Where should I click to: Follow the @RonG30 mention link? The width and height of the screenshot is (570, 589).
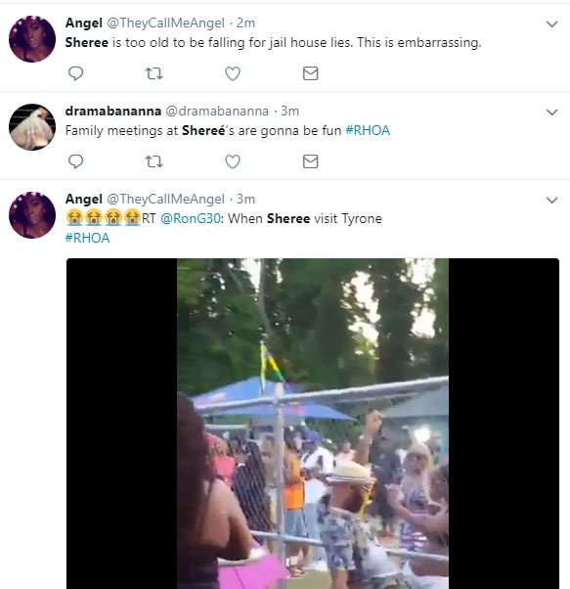click(191, 218)
